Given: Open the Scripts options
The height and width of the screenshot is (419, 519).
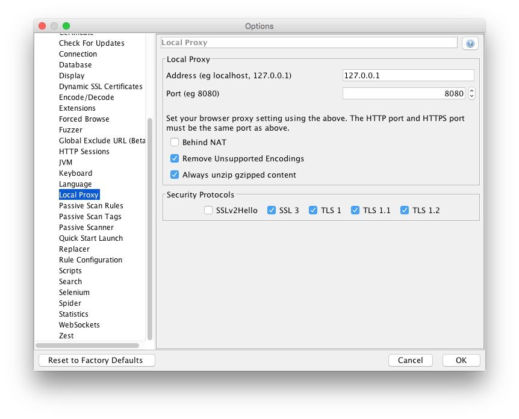Looking at the screenshot, I should pyautogui.click(x=70, y=271).
